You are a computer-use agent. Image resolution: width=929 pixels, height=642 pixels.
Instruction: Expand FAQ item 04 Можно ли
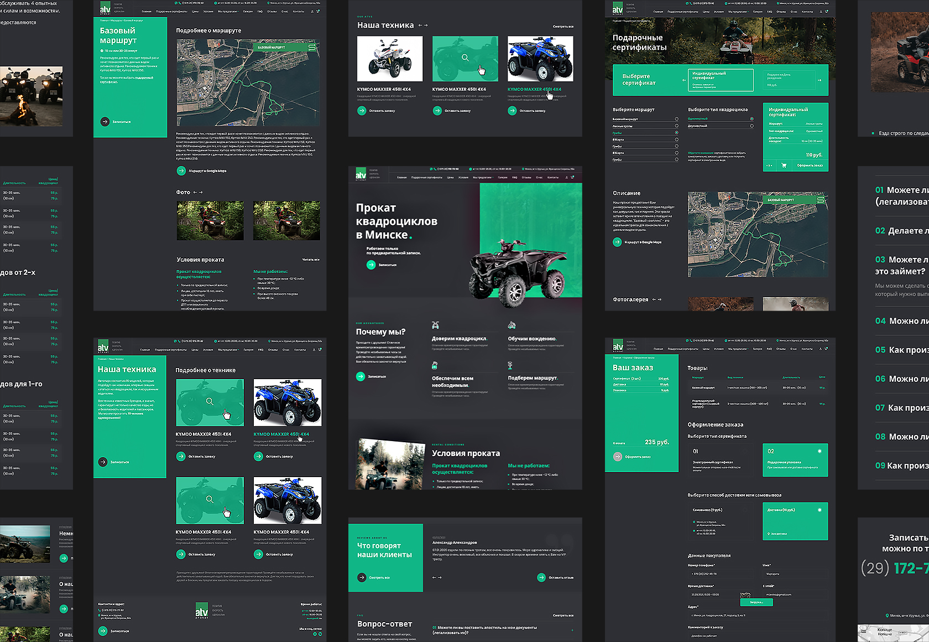(x=901, y=321)
